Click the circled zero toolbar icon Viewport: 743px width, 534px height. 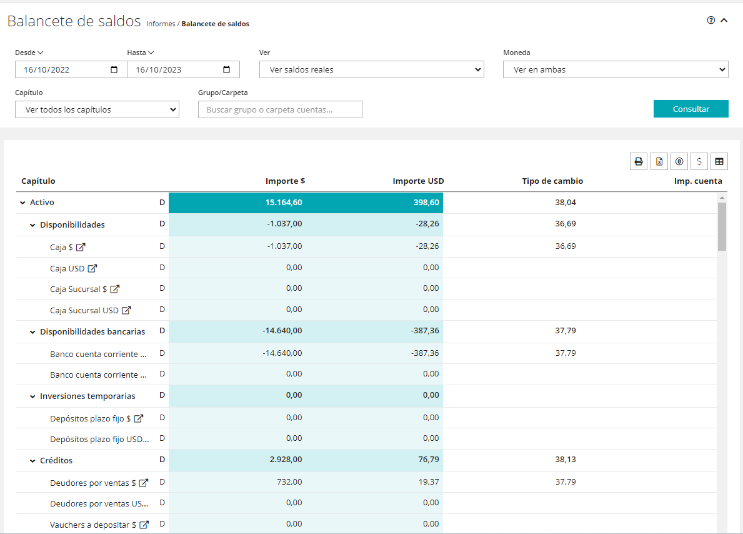[x=679, y=161]
